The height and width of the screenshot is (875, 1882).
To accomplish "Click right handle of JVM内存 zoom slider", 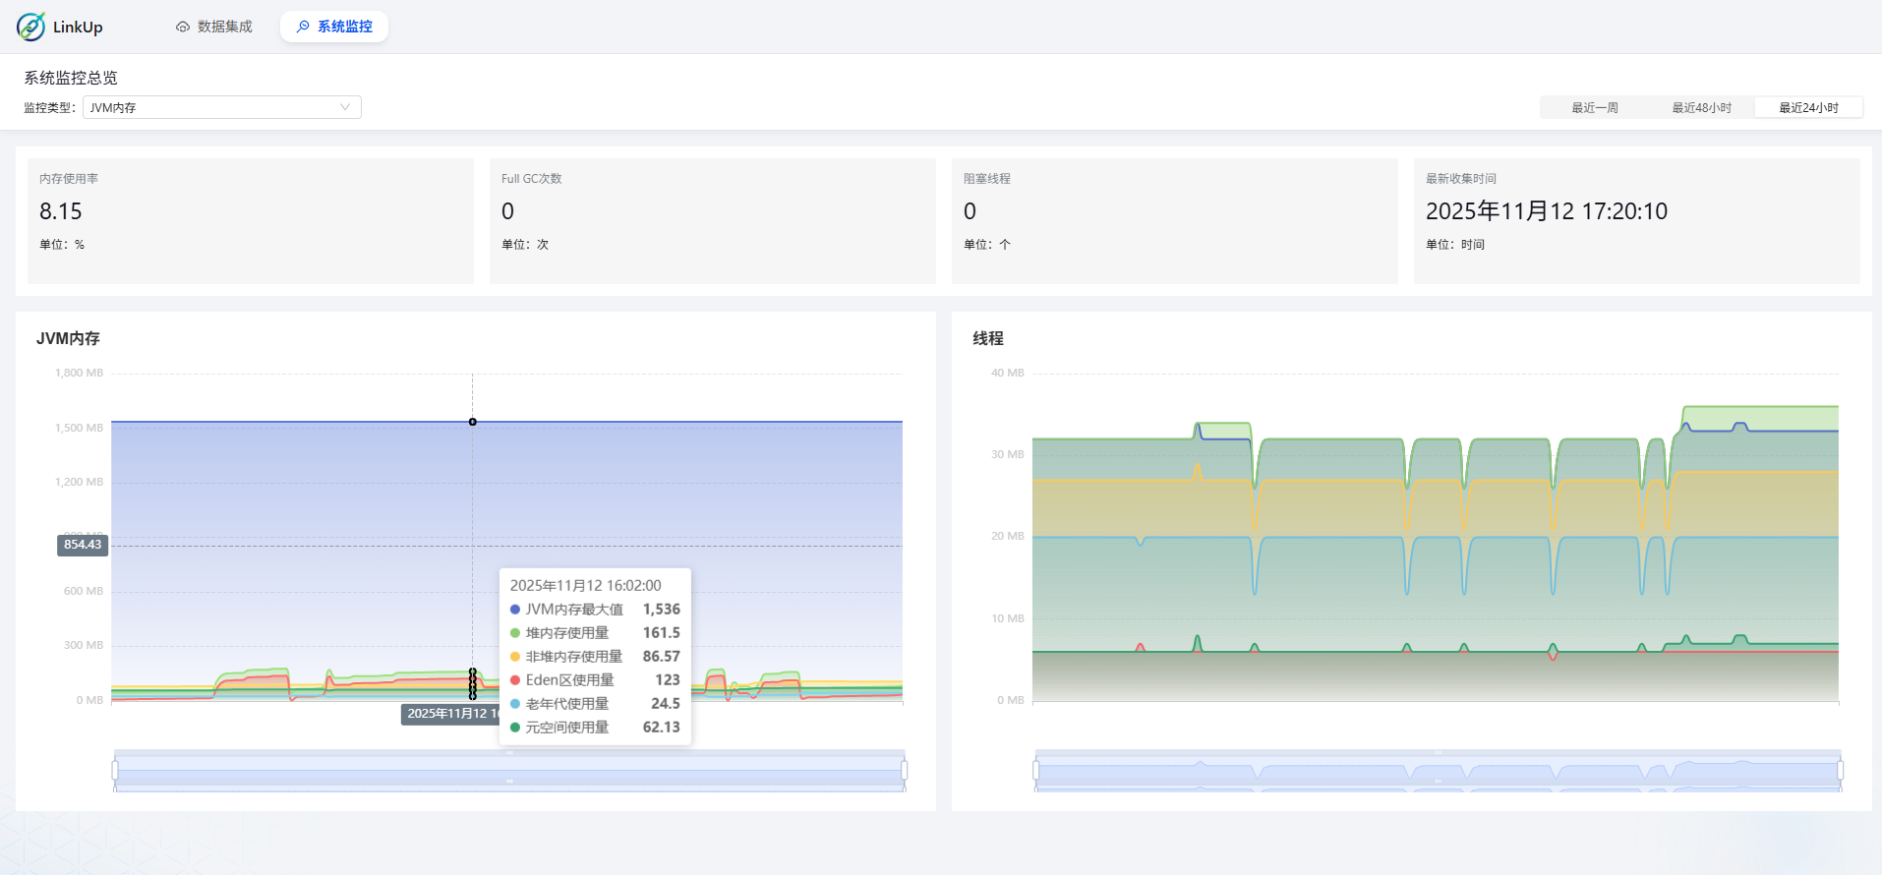I will pyautogui.click(x=904, y=770).
